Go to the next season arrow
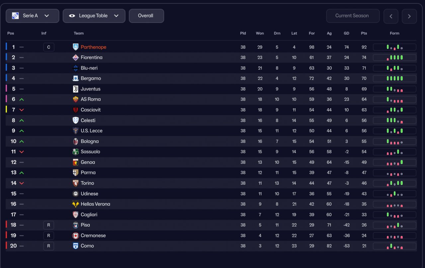425x268 pixels. click(x=409, y=16)
